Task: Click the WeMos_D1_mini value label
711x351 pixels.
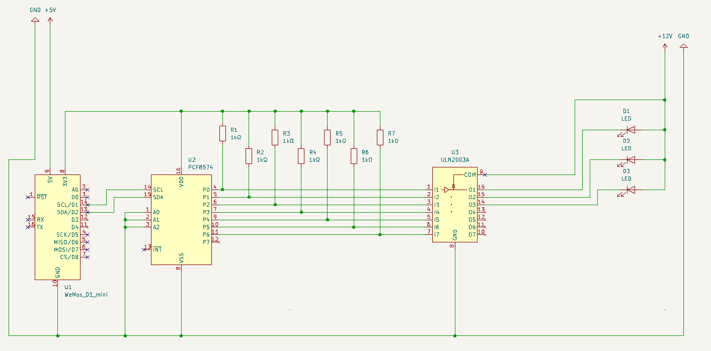Action: [86, 295]
